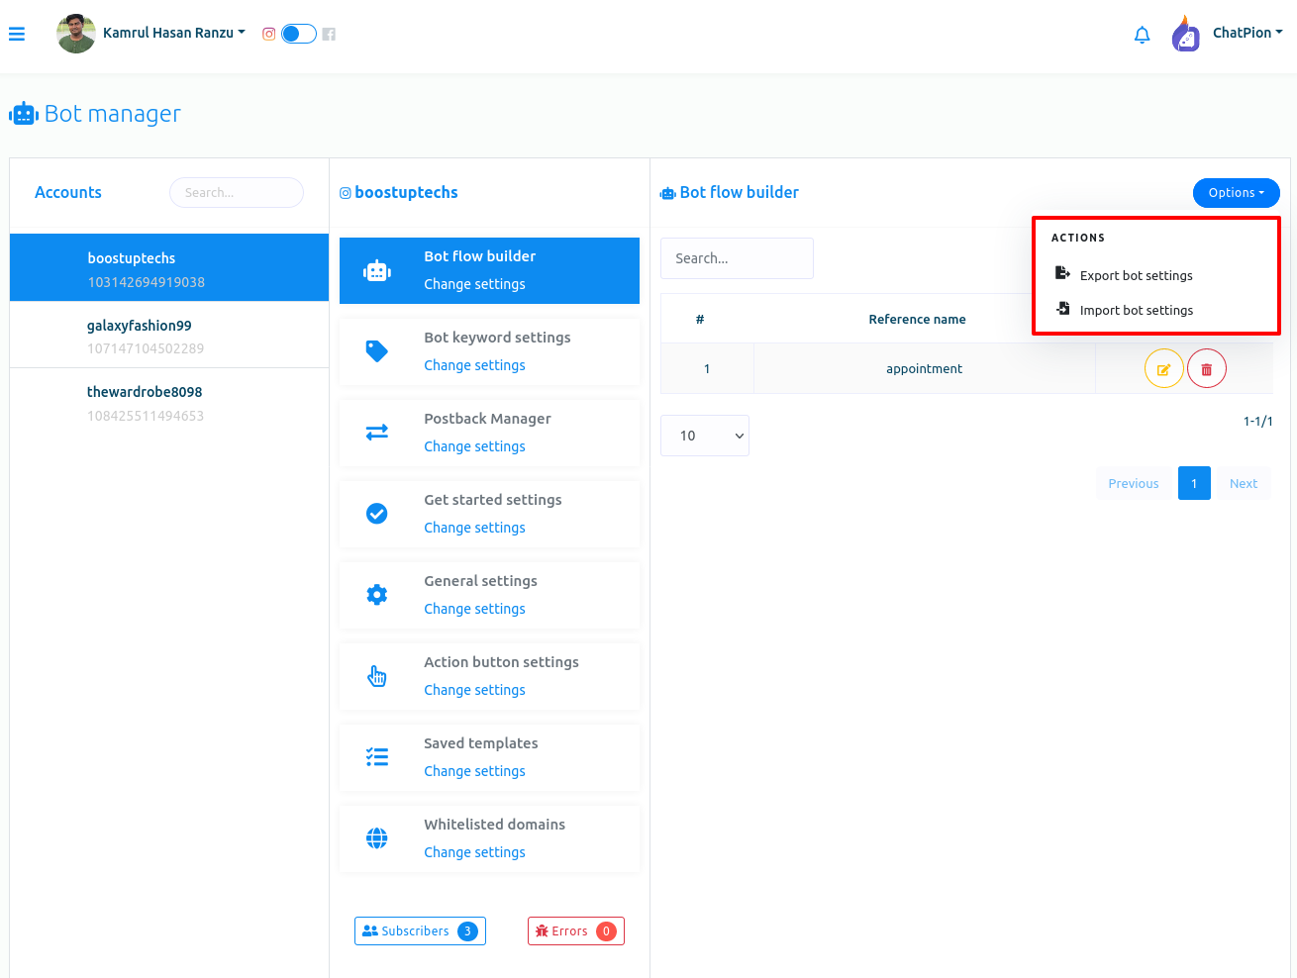Click the General settings gear icon
1297x978 pixels.
click(377, 595)
